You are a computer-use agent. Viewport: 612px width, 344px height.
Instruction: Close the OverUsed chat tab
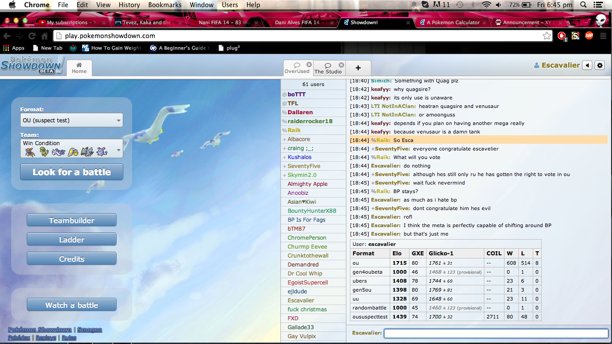coord(309,64)
